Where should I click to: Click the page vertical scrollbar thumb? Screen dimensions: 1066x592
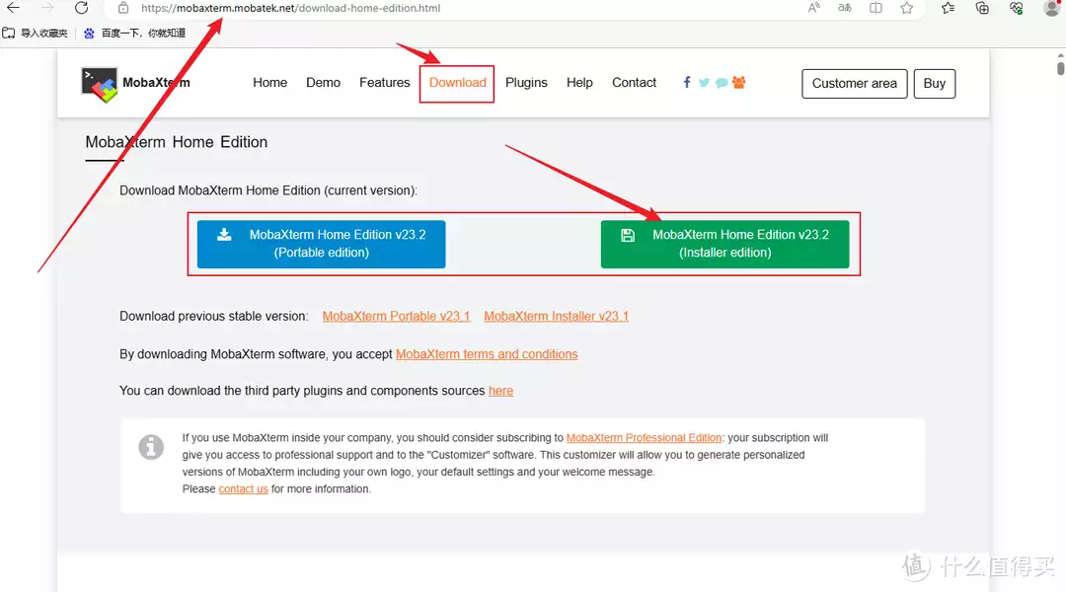pos(1060,67)
